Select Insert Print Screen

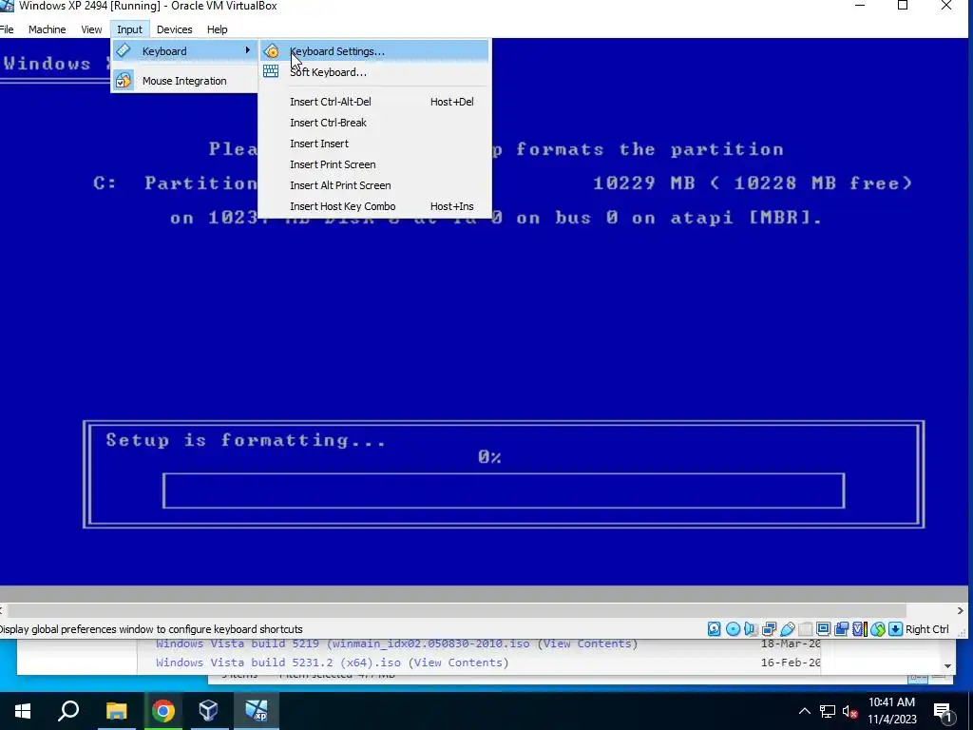pos(374,164)
